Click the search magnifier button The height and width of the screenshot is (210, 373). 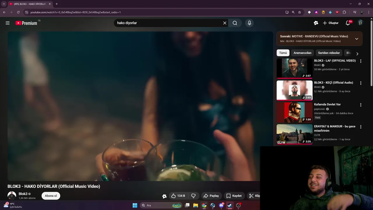(235, 23)
